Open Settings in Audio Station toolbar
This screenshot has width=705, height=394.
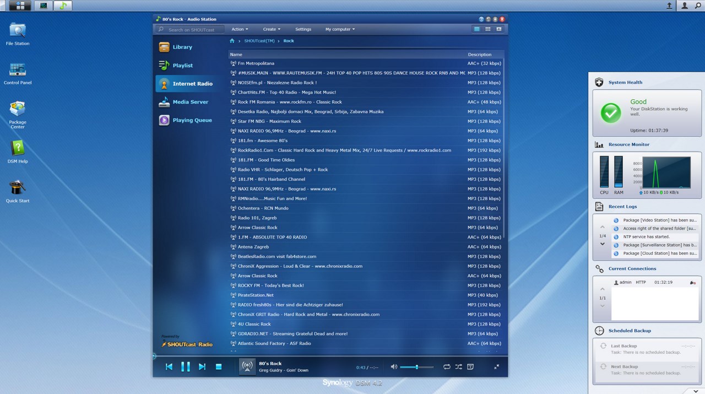click(303, 29)
